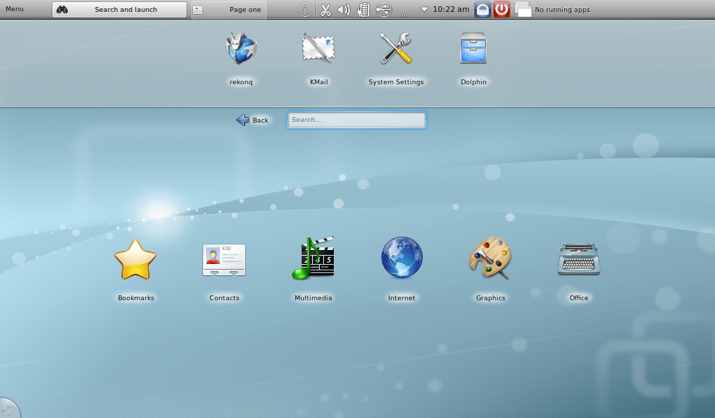Open the Bookmarks star category
The width and height of the screenshot is (715, 418).
[x=135, y=260]
